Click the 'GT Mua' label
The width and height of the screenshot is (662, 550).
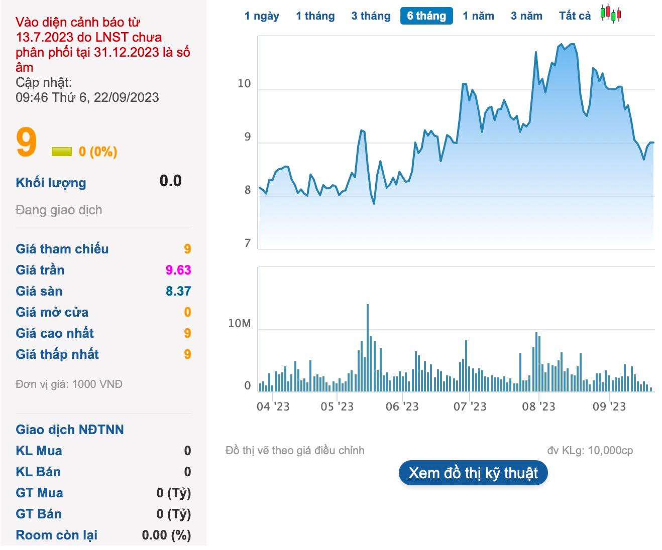tap(39, 493)
